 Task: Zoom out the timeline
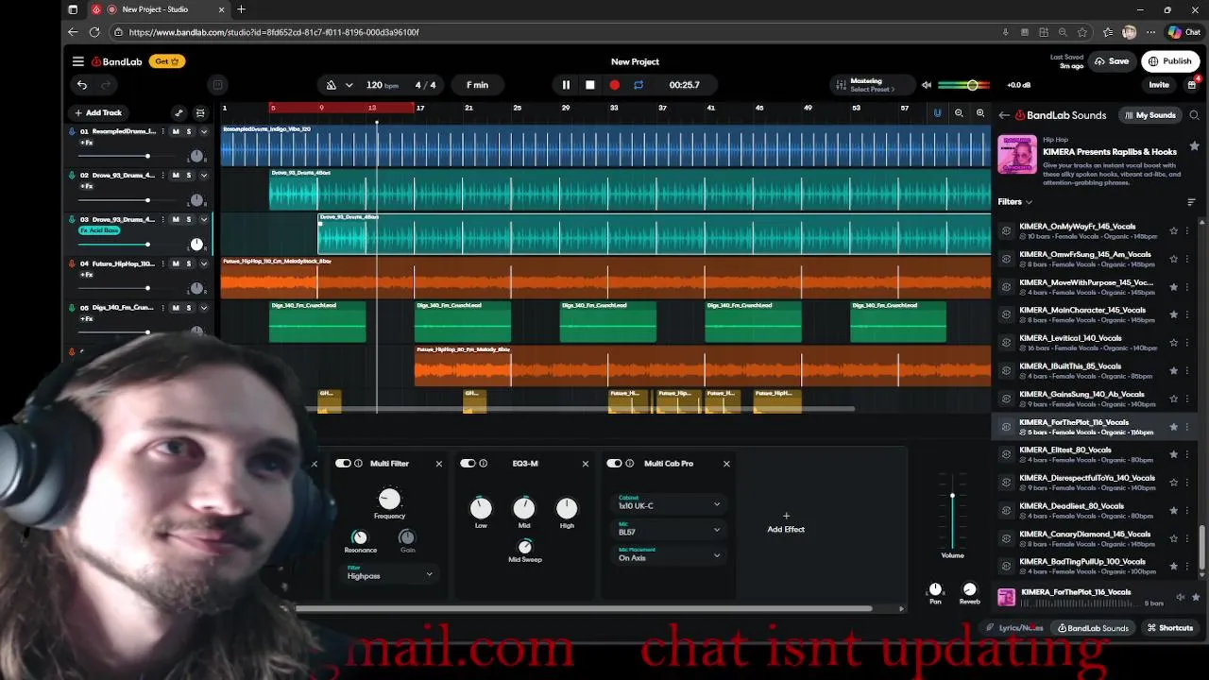[x=959, y=113]
